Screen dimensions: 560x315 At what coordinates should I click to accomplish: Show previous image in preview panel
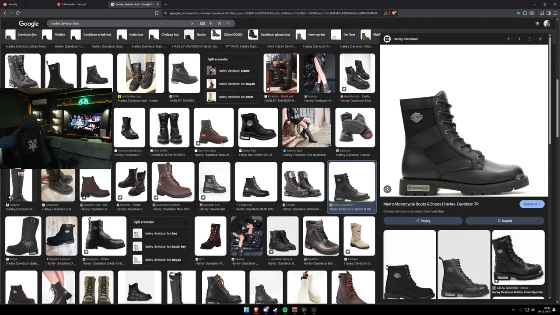coord(508,39)
